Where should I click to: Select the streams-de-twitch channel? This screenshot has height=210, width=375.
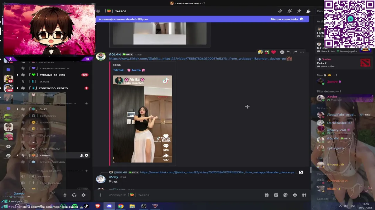pyautogui.click(x=54, y=68)
